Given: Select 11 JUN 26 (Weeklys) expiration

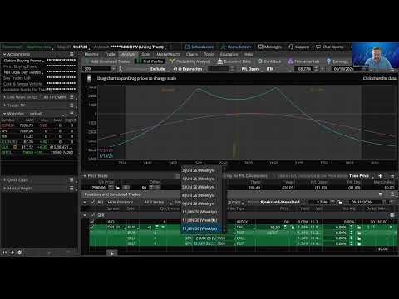Looking at the screenshot, I should pos(202,220).
